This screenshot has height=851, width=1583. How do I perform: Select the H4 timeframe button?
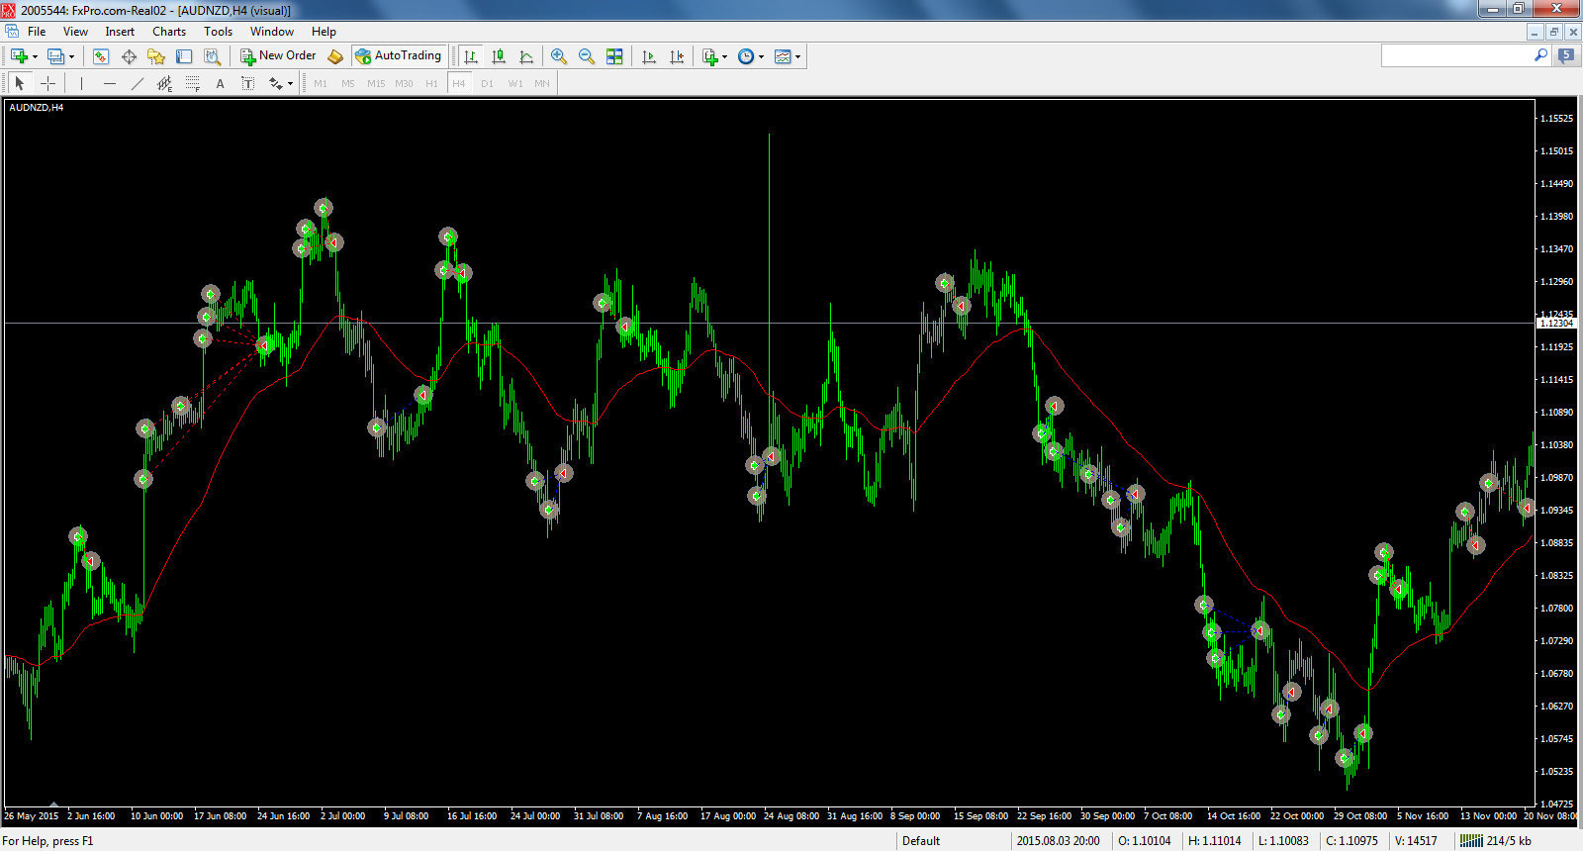click(x=459, y=83)
